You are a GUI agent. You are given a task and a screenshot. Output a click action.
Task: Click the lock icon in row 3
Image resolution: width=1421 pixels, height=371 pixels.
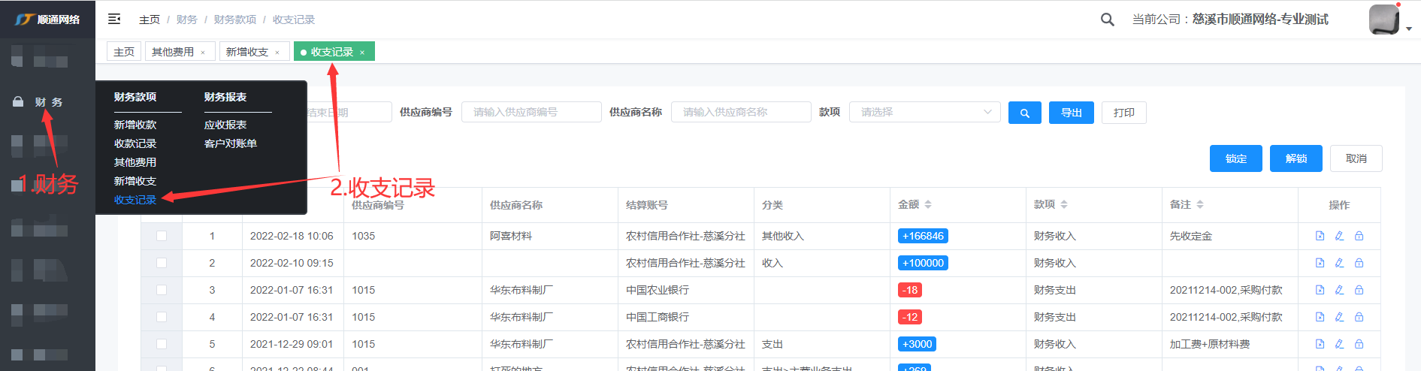tap(1359, 290)
